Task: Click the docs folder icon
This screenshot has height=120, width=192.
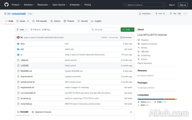Action: tap(18, 44)
